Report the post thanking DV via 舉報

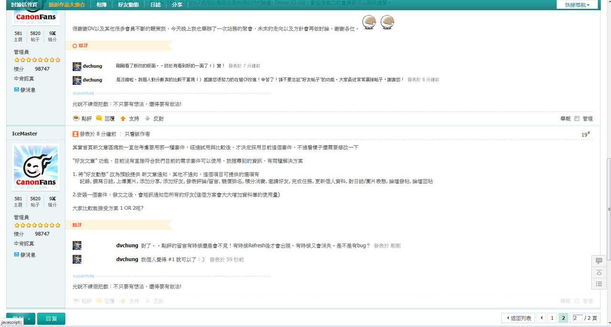565,119
